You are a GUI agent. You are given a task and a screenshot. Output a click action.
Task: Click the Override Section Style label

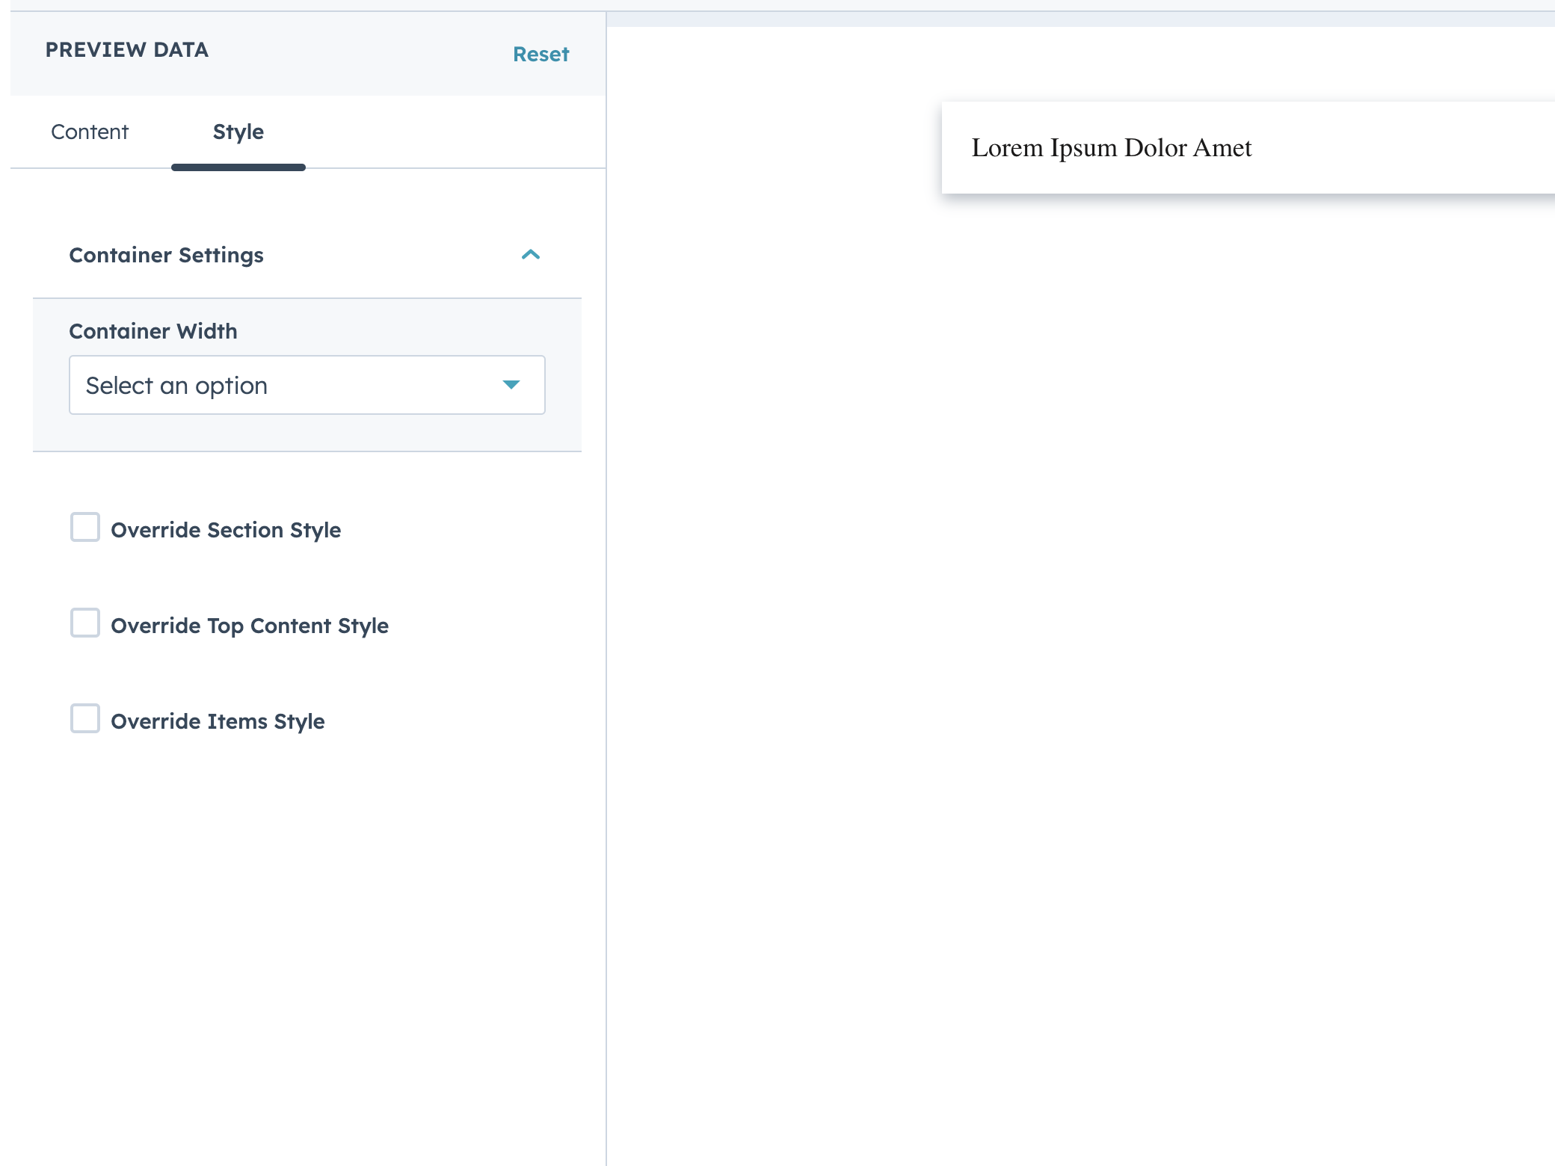click(226, 530)
